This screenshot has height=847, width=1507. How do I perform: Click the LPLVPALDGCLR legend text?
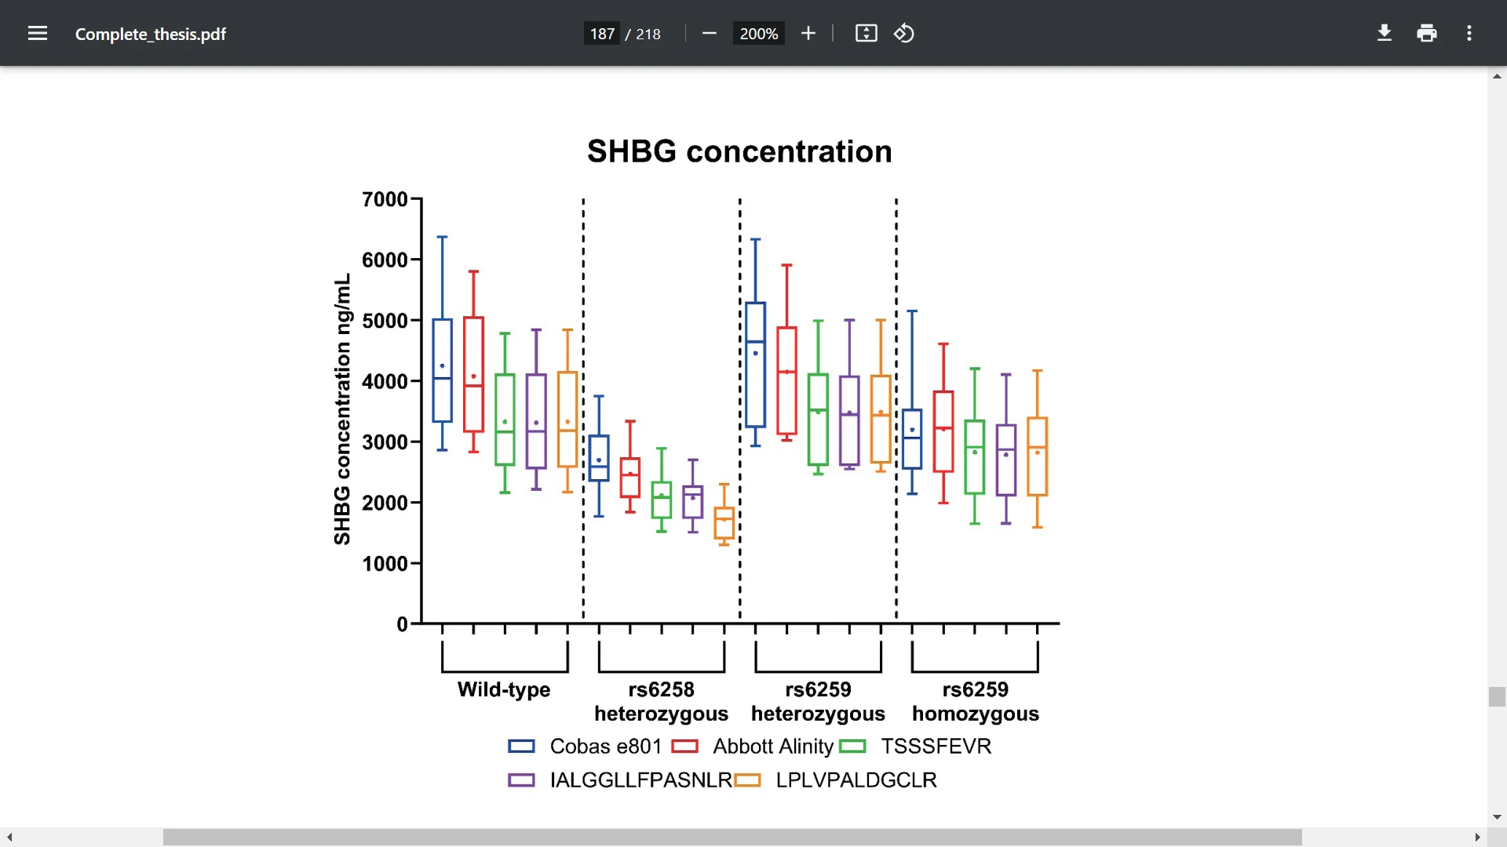click(856, 780)
